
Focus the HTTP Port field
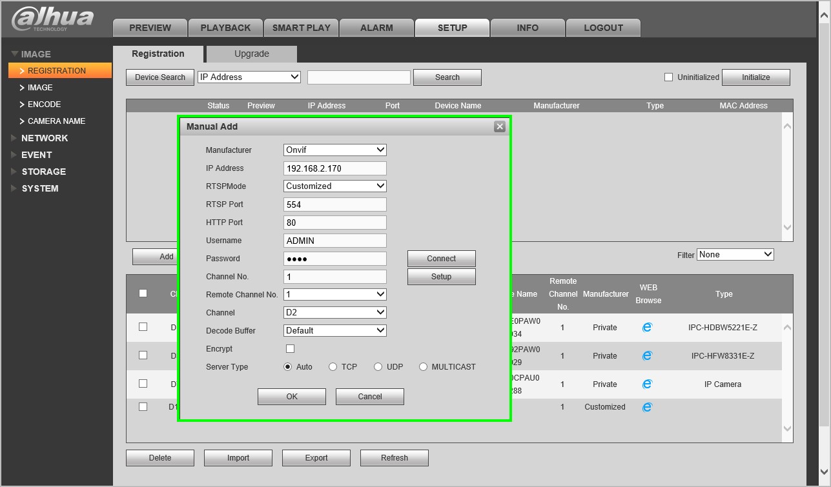pyautogui.click(x=335, y=223)
